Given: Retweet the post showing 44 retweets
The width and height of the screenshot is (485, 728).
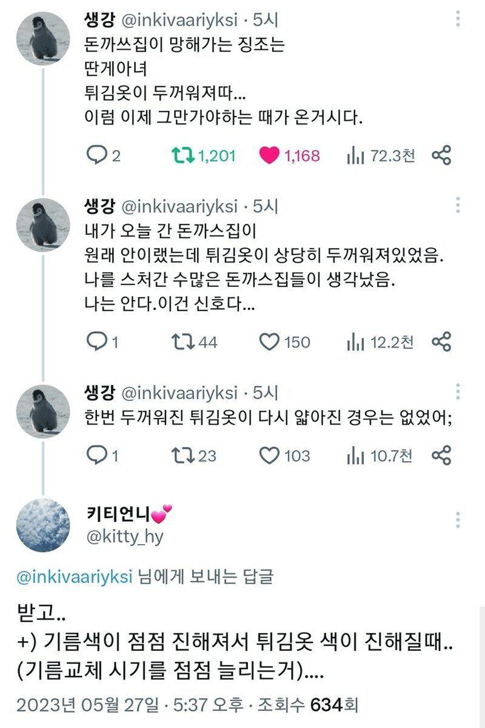Looking at the screenshot, I should click(x=181, y=342).
